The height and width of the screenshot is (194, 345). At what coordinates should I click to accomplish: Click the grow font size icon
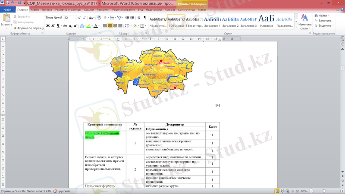point(79,18)
